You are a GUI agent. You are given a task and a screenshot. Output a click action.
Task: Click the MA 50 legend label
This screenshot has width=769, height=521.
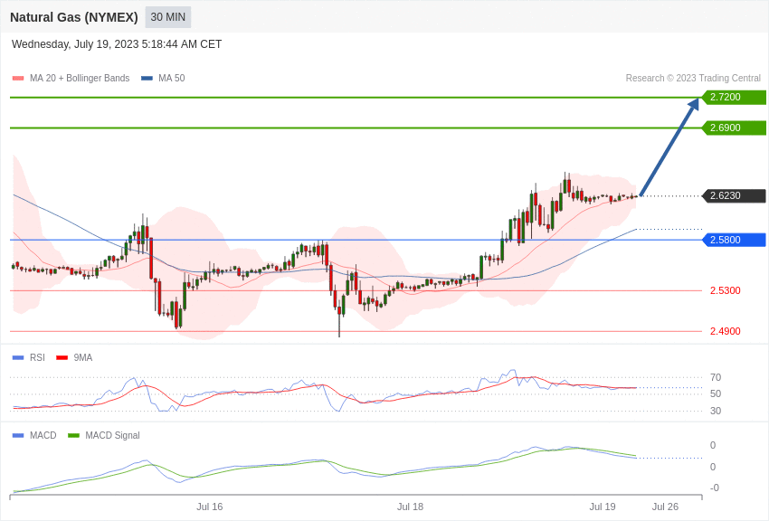point(172,78)
